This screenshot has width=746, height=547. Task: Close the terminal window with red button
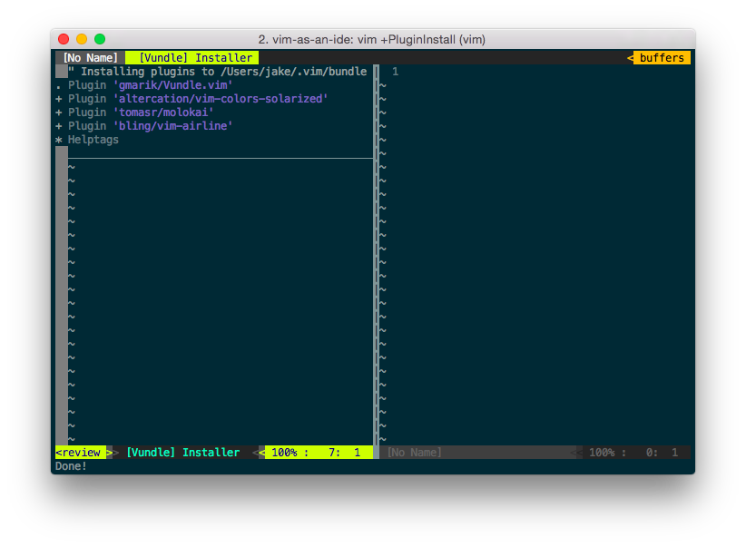tap(64, 39)
